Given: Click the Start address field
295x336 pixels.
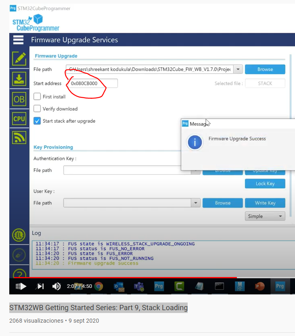Looking at the screenshot, I should (x=92, y=83).
